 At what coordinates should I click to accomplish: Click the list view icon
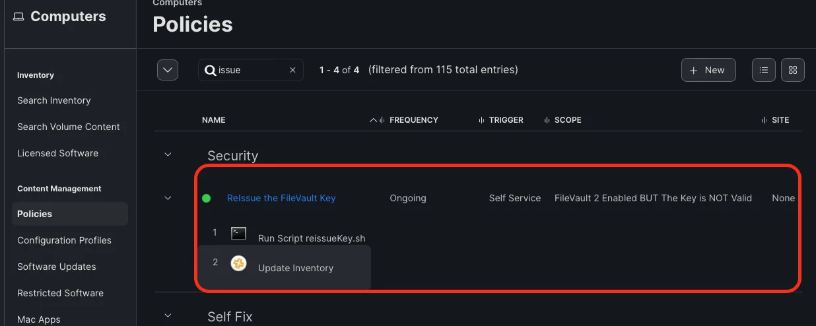[764, 70]
